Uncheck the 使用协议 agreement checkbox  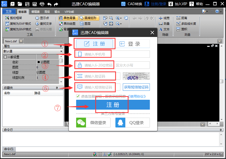coord(78,96)
